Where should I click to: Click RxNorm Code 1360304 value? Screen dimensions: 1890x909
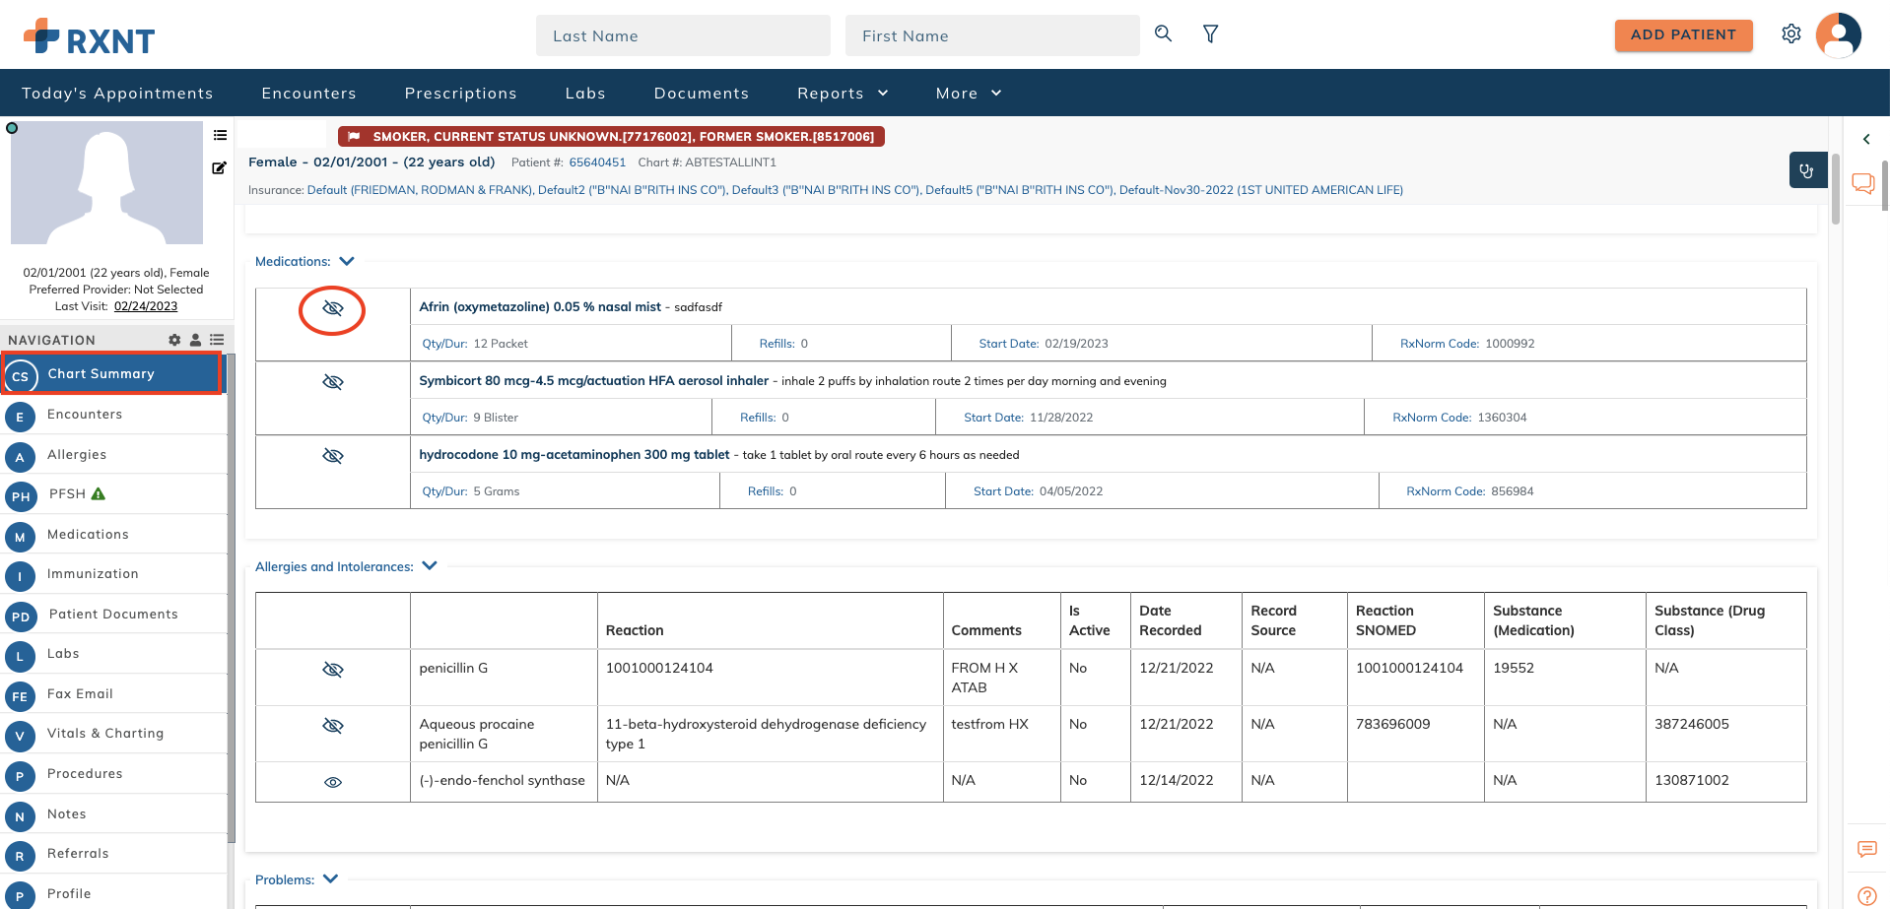1502,418
